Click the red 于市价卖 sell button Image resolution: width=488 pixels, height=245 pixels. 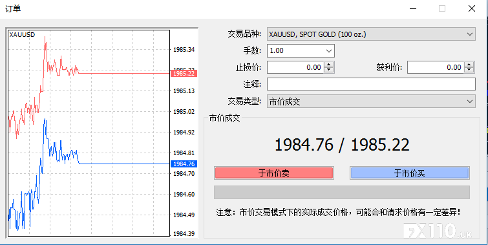(x=274, y=173)
